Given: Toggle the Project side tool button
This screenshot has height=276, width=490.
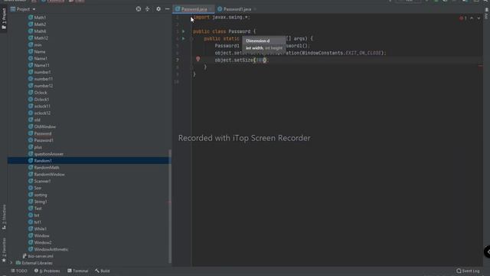Looking at the screenshot, I should click(4, 18).
